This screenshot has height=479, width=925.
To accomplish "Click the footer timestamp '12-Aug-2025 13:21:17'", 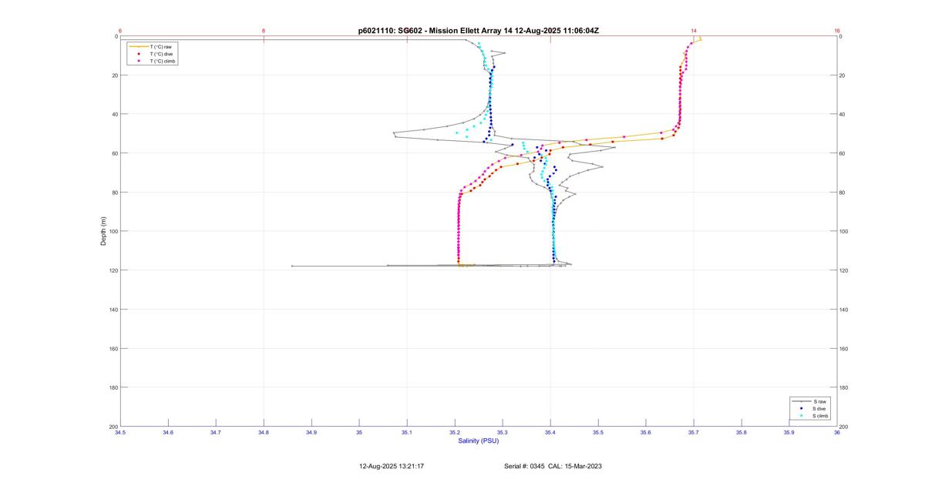I will [x=392, y=466].
